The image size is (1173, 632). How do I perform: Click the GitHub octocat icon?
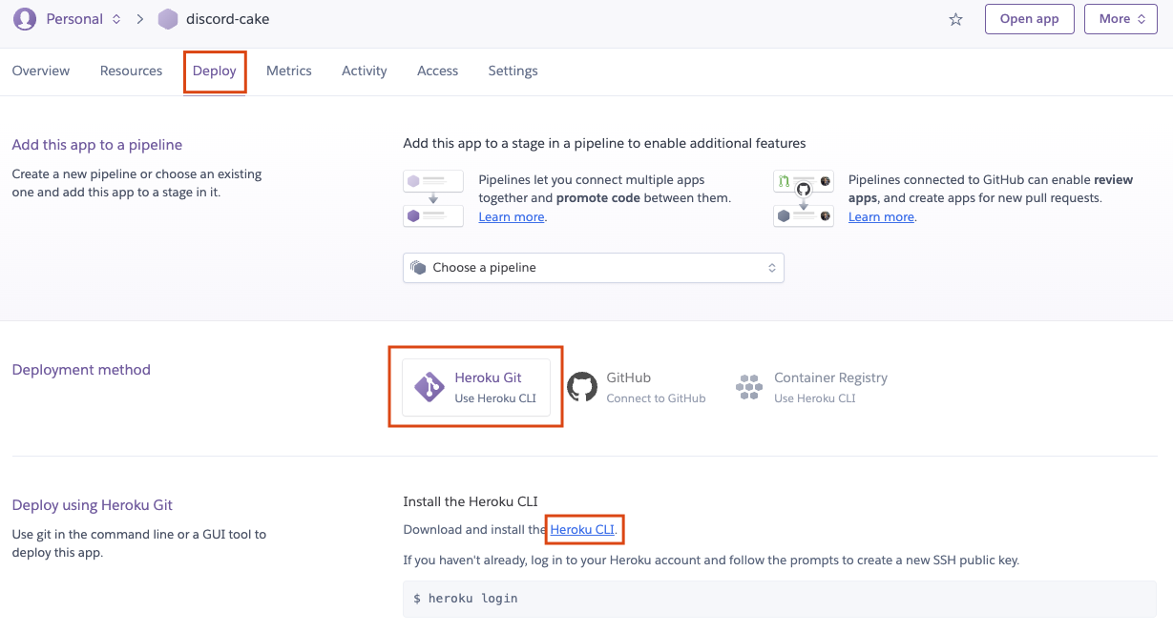pos(582,387)
